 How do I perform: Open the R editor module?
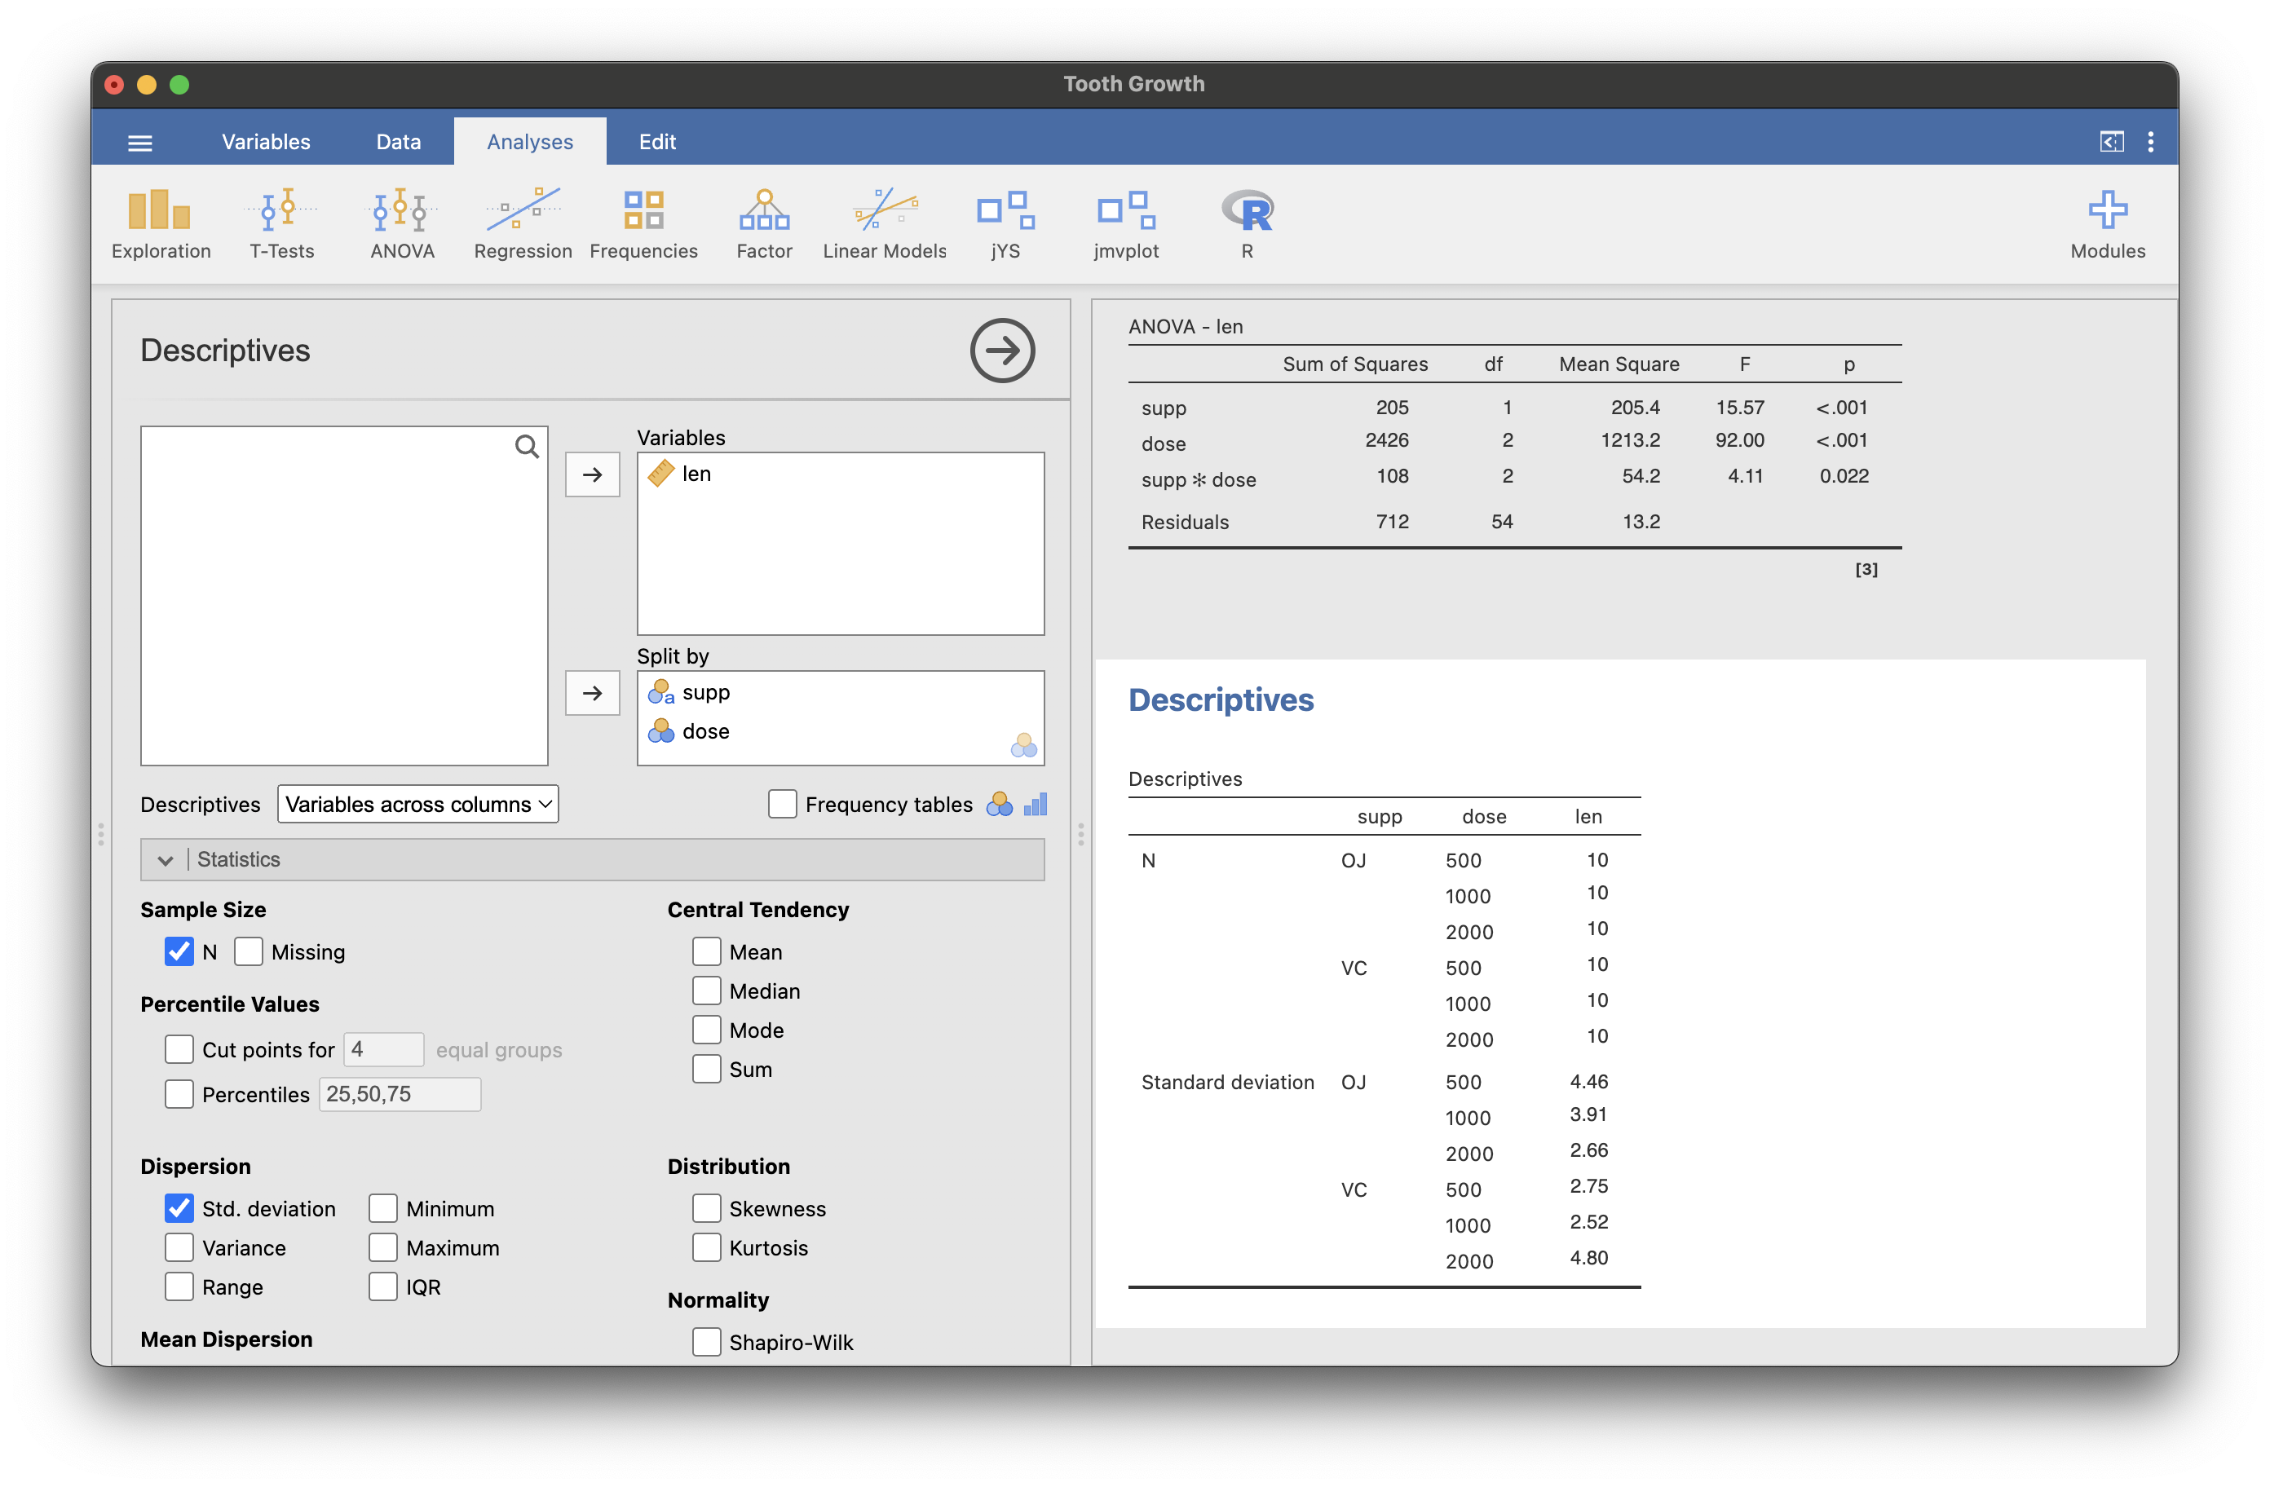point(1247,224)
